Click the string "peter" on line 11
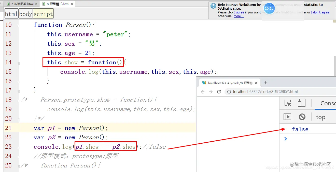336x172 pixels. pos(115,34)
